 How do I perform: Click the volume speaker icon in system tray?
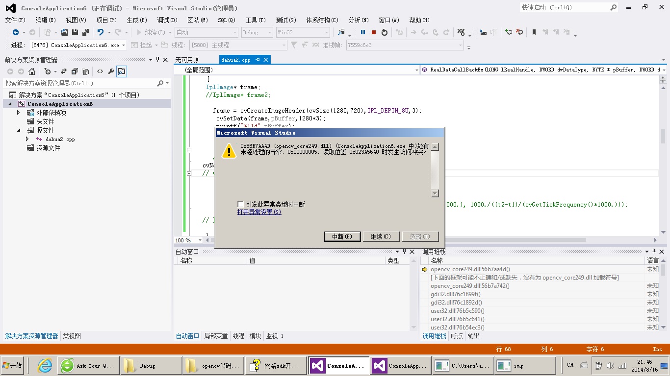click(x=610, y=365)
